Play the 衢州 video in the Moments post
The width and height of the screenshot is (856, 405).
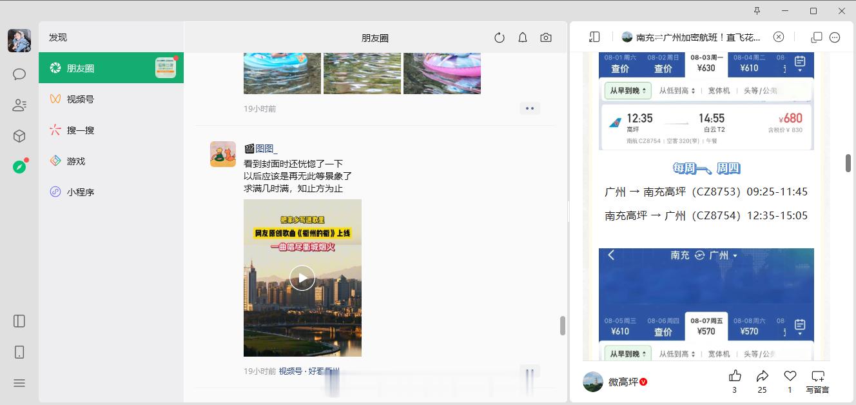302,278
